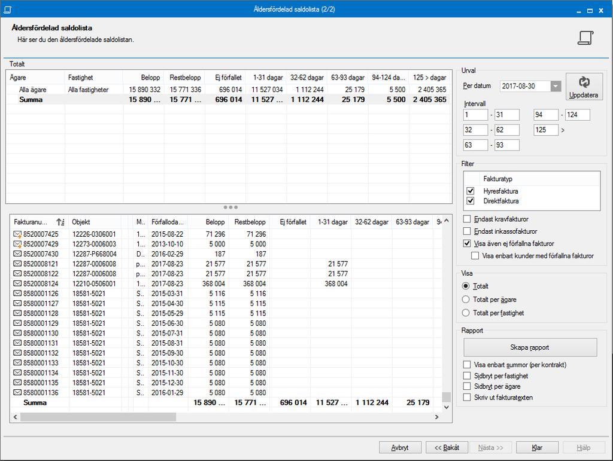
Task: Click the envelope icon for invoice 8580001130
Action: pyautogui.click(x=17, y=334)
